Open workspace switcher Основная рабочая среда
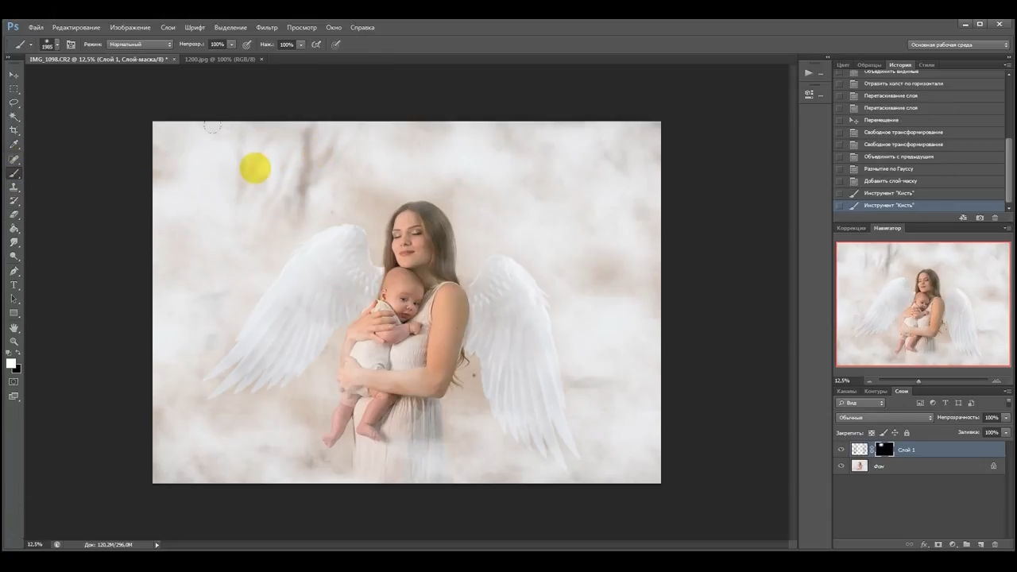This screenshot has width=1017, height=572. [959, 44]
